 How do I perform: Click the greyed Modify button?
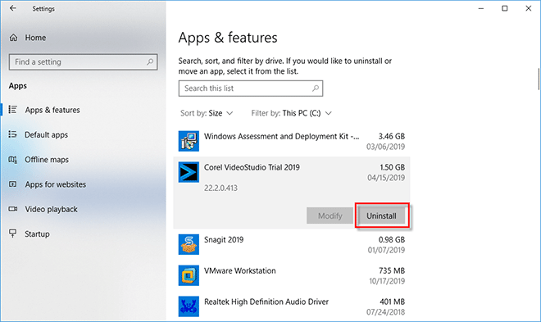pos(330,215)
